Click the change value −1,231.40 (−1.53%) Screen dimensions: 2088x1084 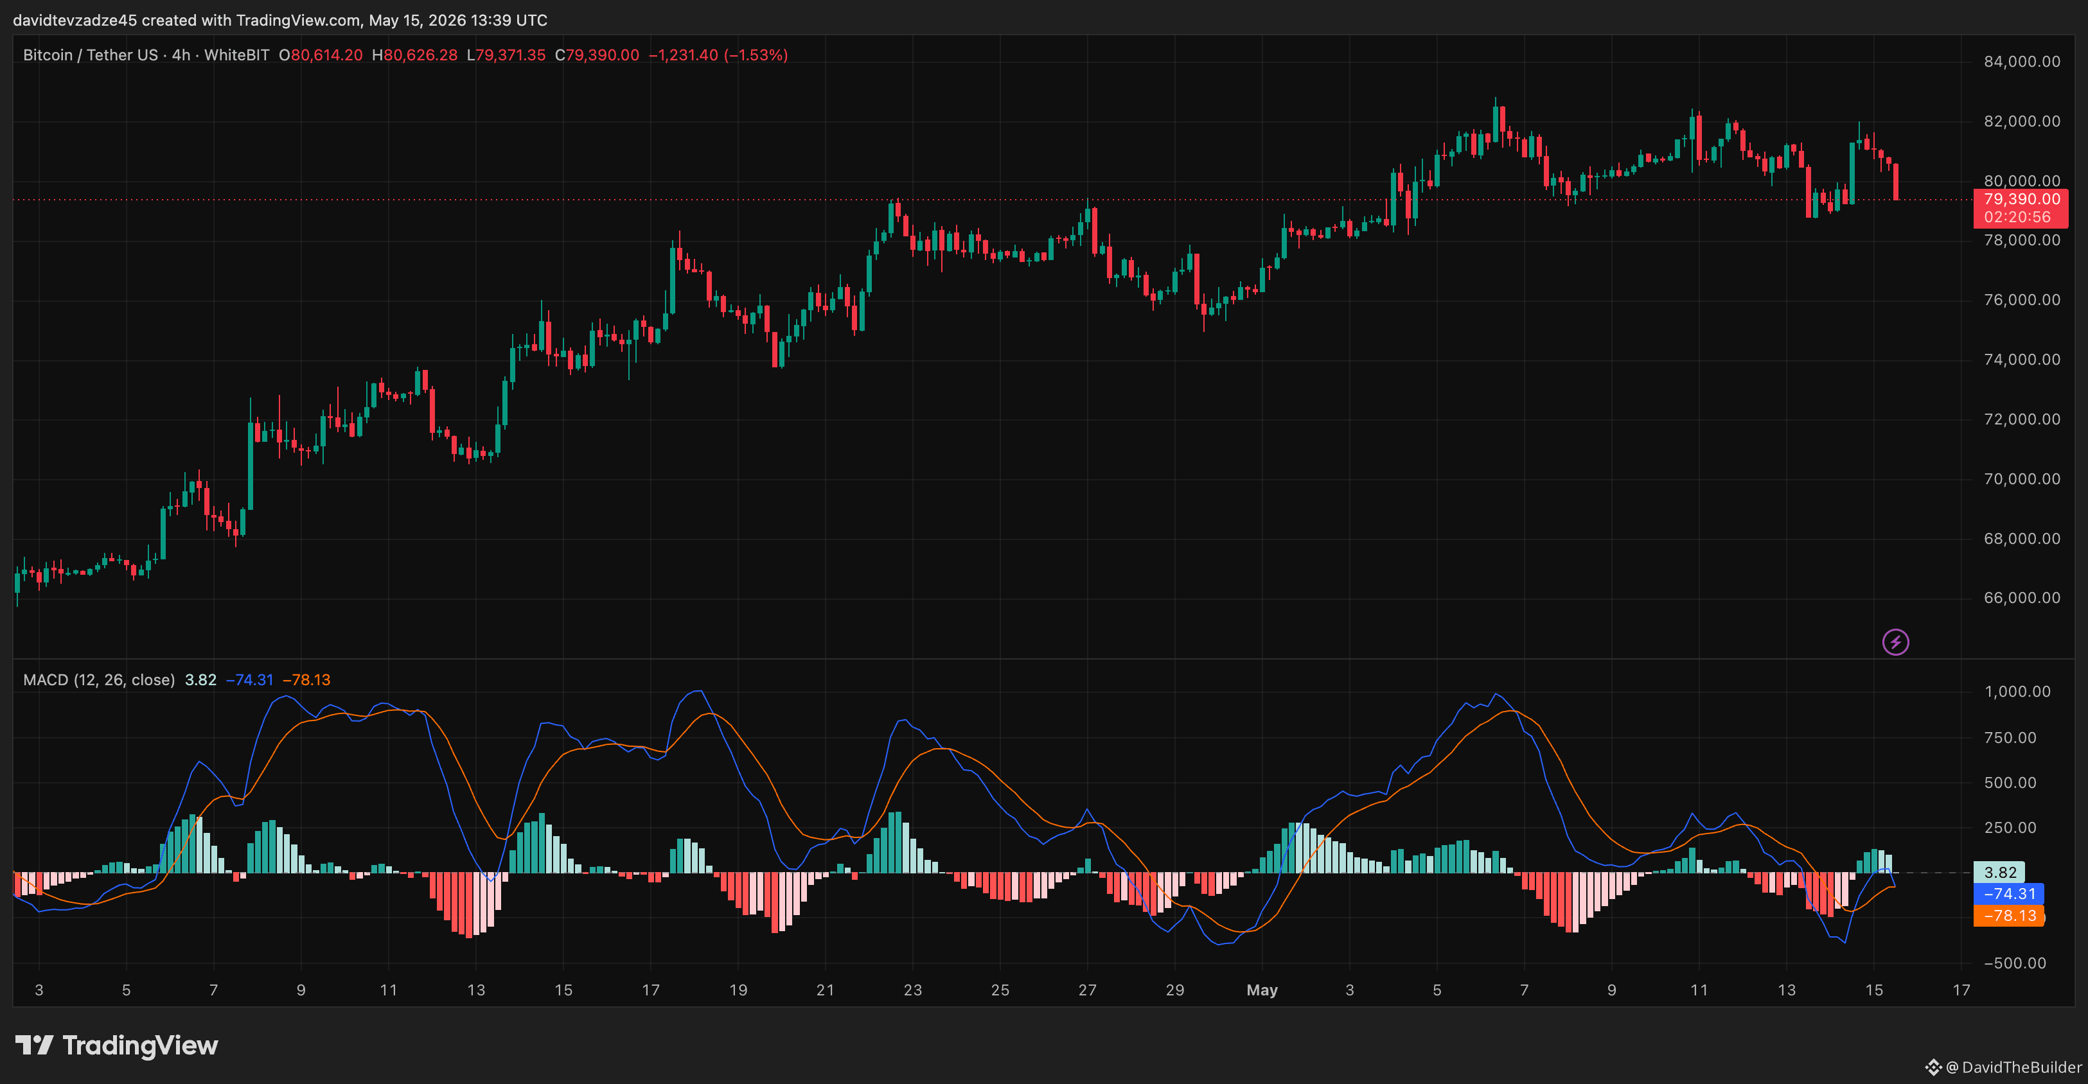[718, 55]
